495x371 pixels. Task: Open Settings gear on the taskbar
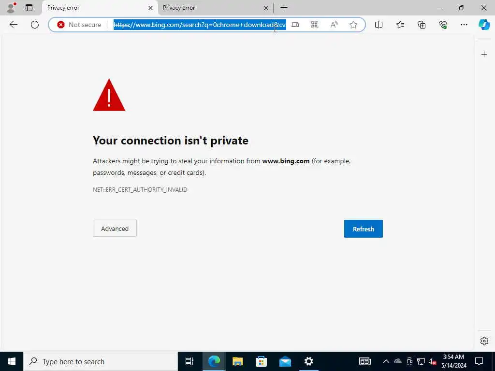[x=309, y=361]
